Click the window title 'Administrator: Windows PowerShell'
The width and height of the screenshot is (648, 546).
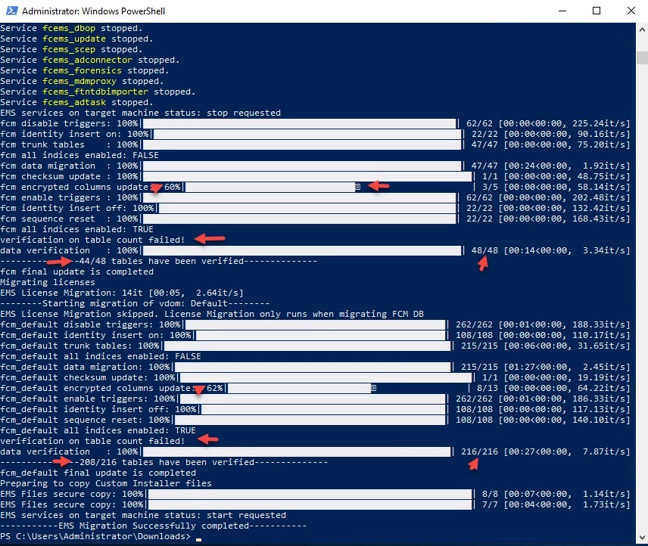click(x=93, y=11)
